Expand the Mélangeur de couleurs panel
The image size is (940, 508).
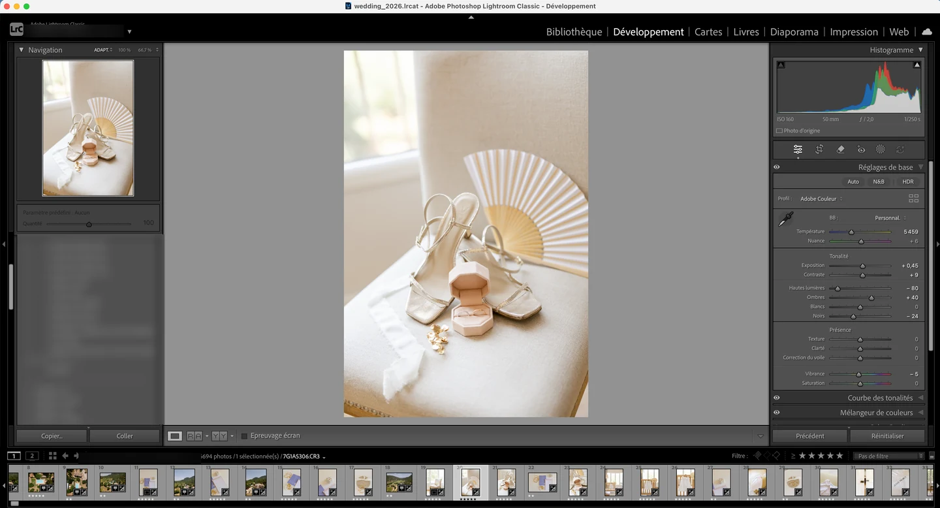920,413
